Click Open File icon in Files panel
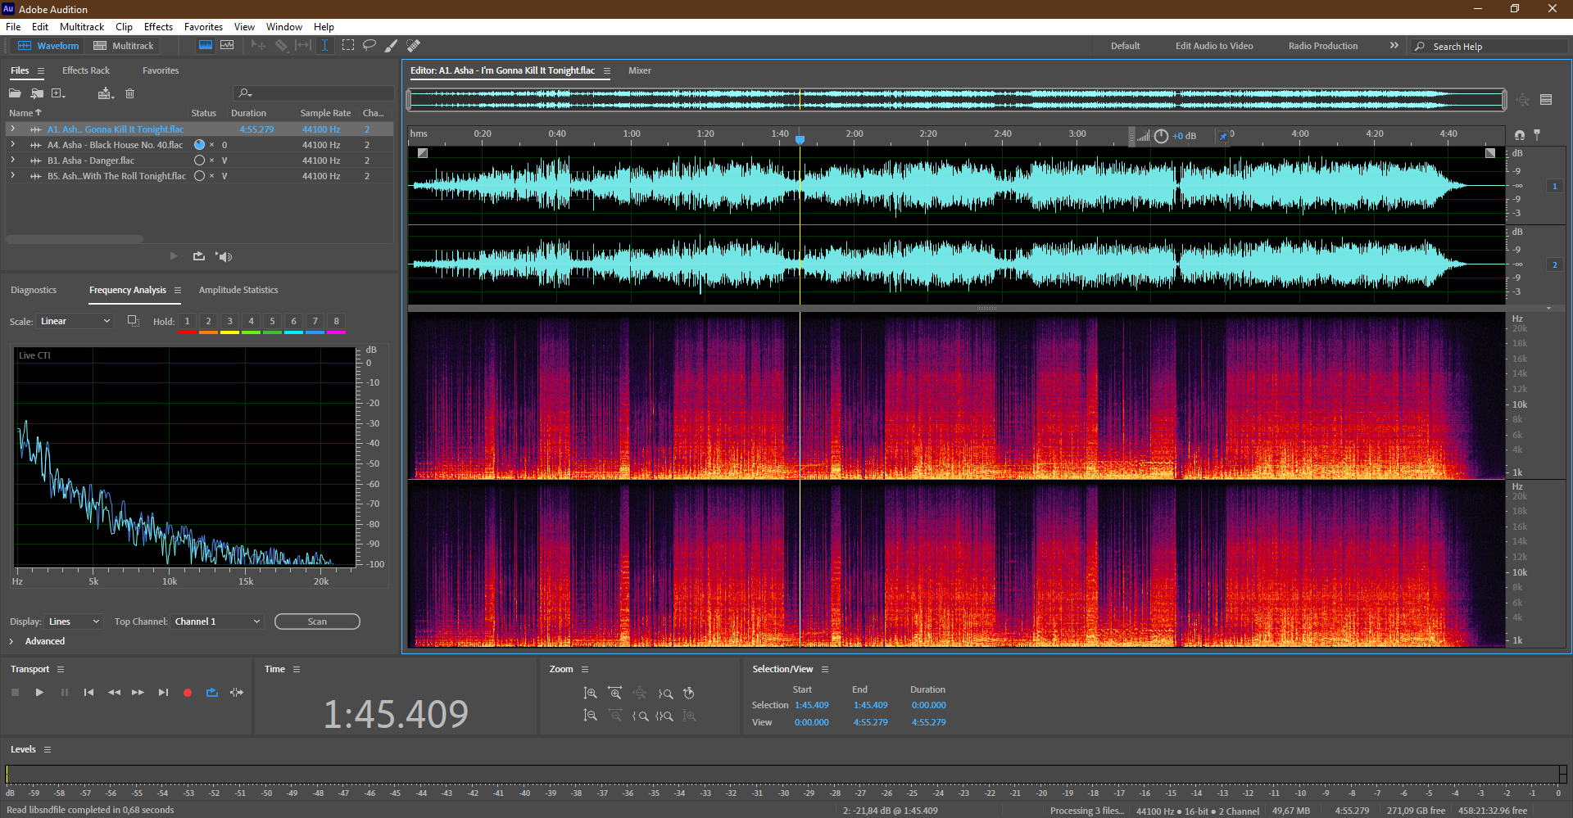 15,93
